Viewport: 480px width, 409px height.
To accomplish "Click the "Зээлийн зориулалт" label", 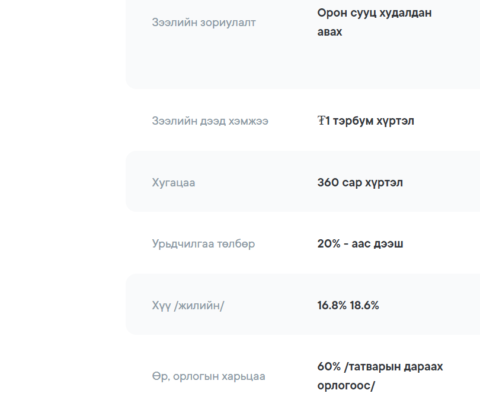I will pyautogui.click(x=204, y=23).
